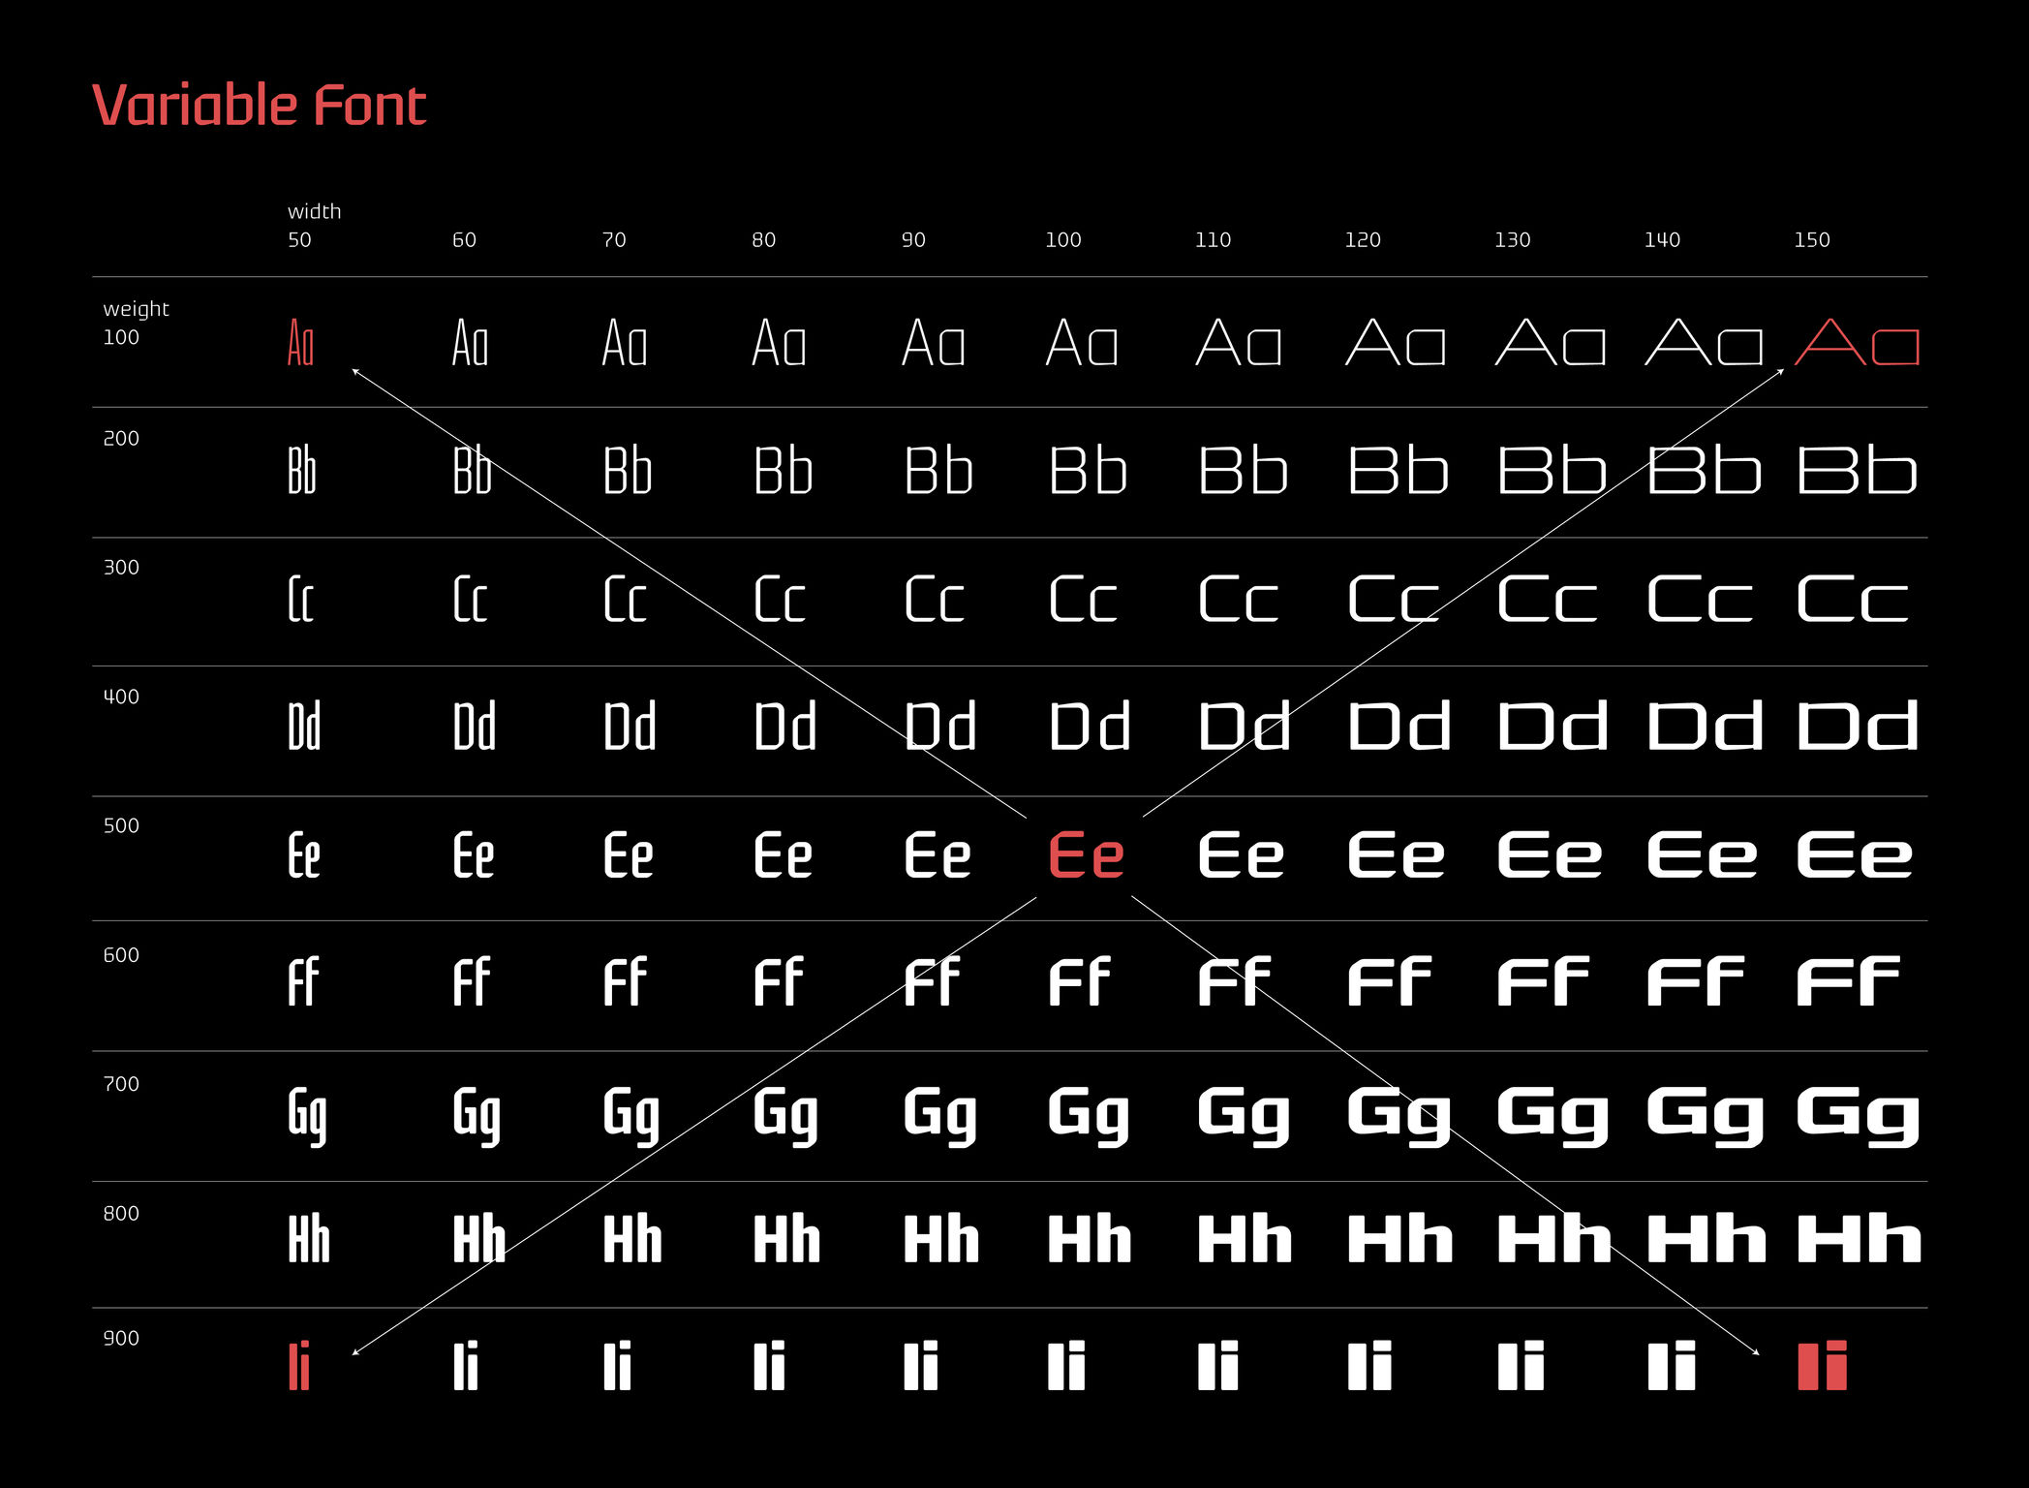The height and width of the screenshot is (1488, 2029).
Task: Click the weight 500 row label
Action: coord(121,826)
